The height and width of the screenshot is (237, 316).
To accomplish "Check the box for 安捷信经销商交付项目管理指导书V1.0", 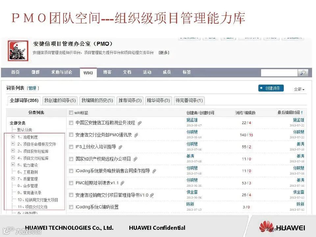I will [x=71, y=195].
